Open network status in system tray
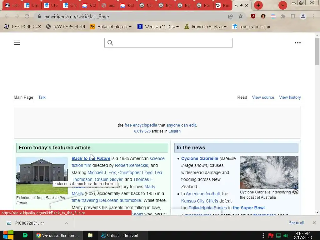320x240 pixels. [x=278, y=236]
